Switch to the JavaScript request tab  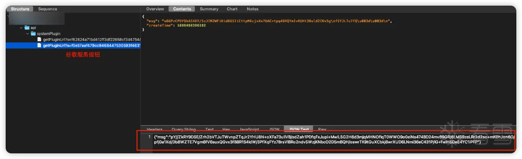point(249,129)
